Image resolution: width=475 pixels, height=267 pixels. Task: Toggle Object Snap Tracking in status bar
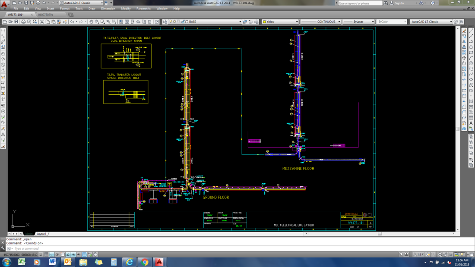(68, 254)
